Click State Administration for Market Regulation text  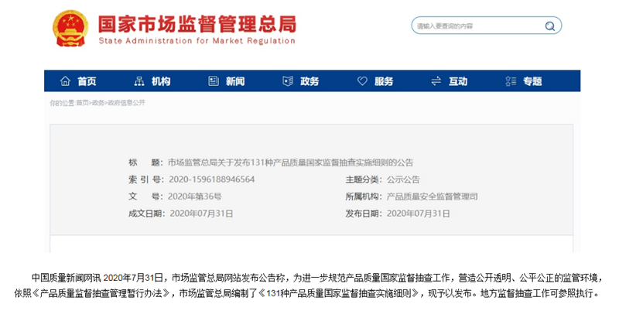point(197,41)
